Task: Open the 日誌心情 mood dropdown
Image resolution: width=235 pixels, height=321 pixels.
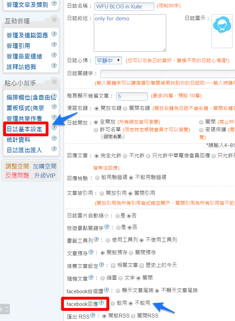Action: point(109,61)
